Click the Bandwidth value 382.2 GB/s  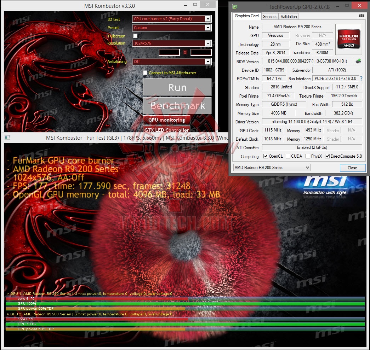[343, 113]
